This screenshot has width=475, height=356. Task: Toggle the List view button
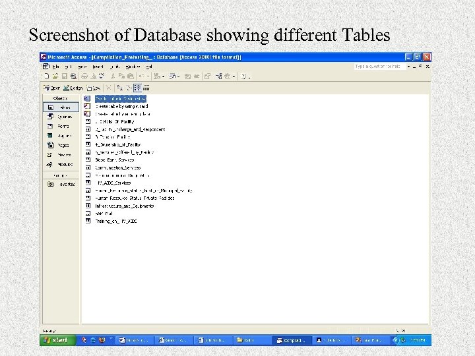tap(137, 88)
